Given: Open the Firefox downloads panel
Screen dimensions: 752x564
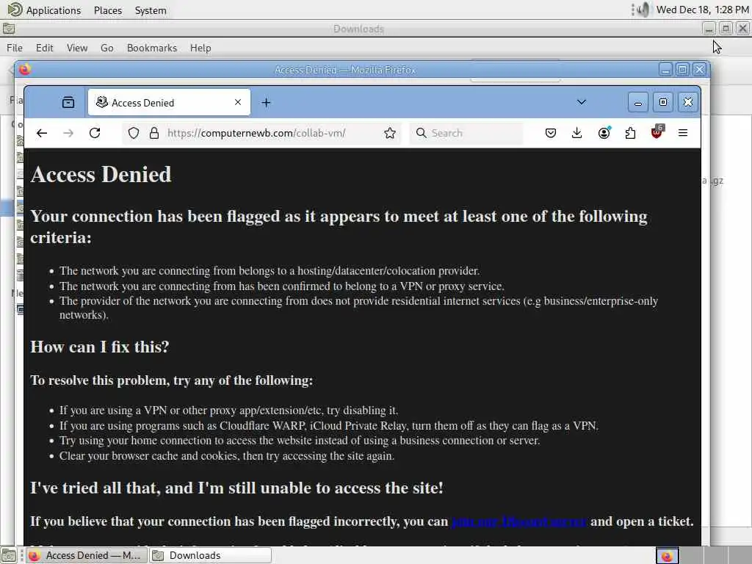Looking at the screenshot, I should [577, 133].
